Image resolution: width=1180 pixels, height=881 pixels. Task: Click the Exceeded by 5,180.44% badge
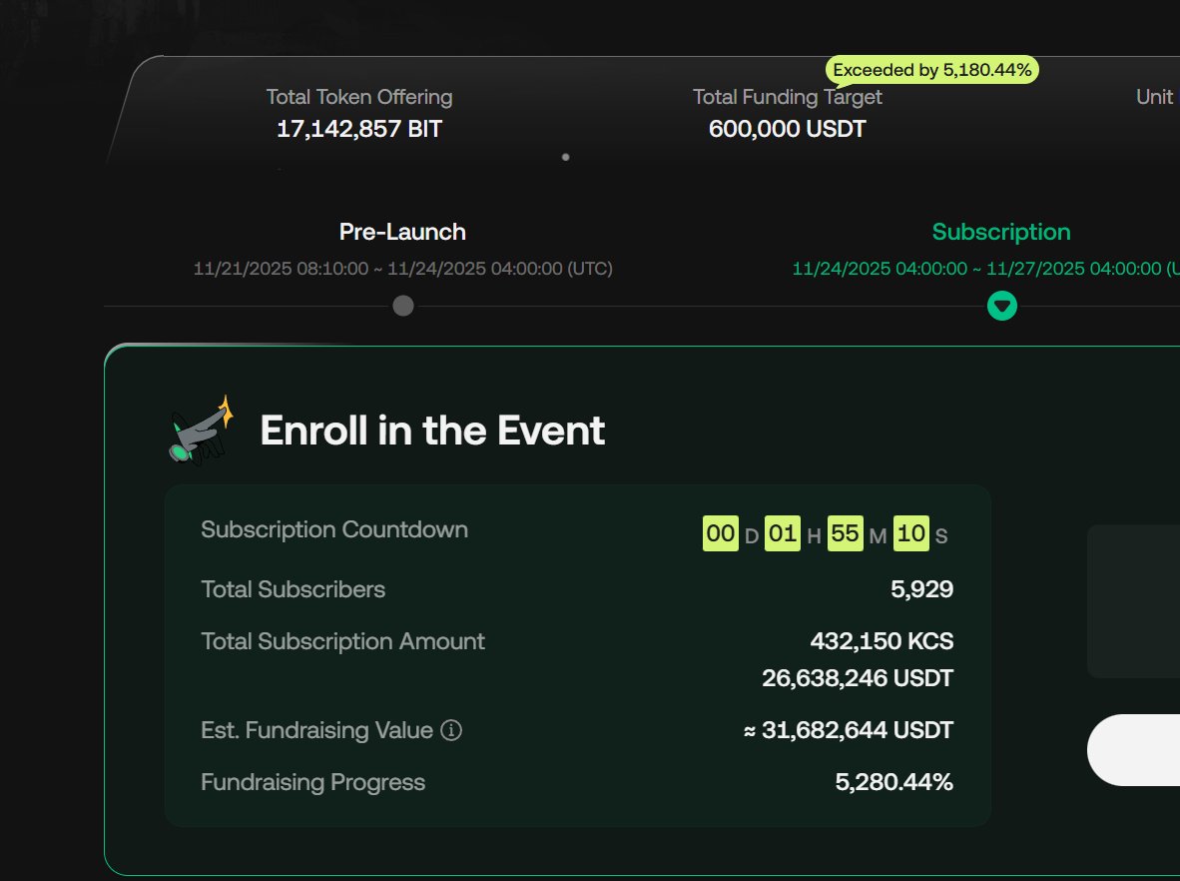tap(931, 70)
